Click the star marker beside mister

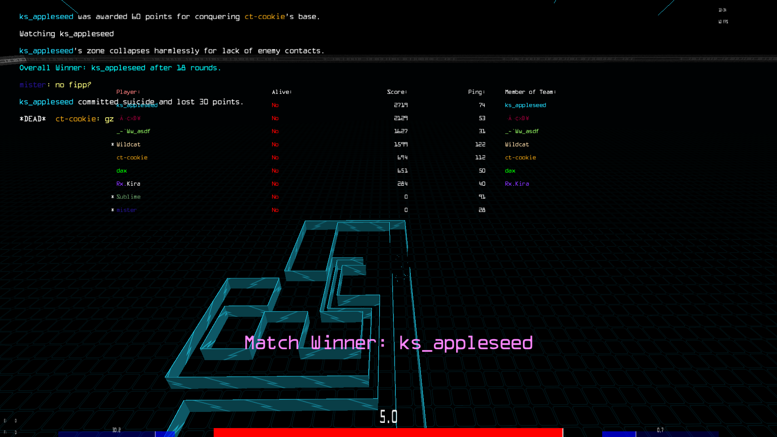[x=113, y=210]
